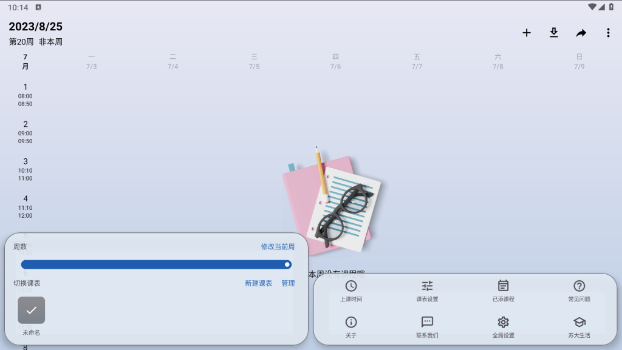Click the 7/3 Monday column header
Screen dimensions: 622x350
coord(92,62)
